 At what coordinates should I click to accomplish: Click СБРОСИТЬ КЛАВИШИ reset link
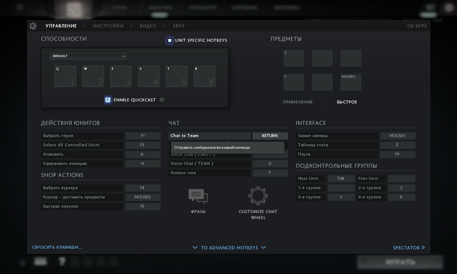point(57,247)
